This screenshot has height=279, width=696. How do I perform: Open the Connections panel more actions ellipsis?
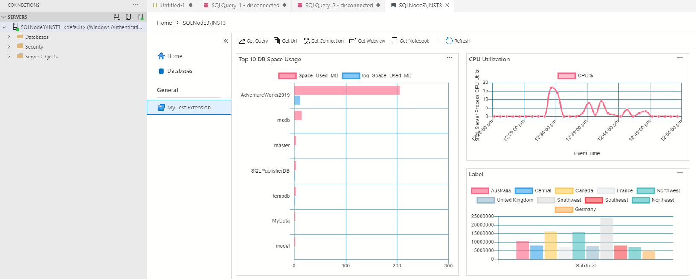136,5
